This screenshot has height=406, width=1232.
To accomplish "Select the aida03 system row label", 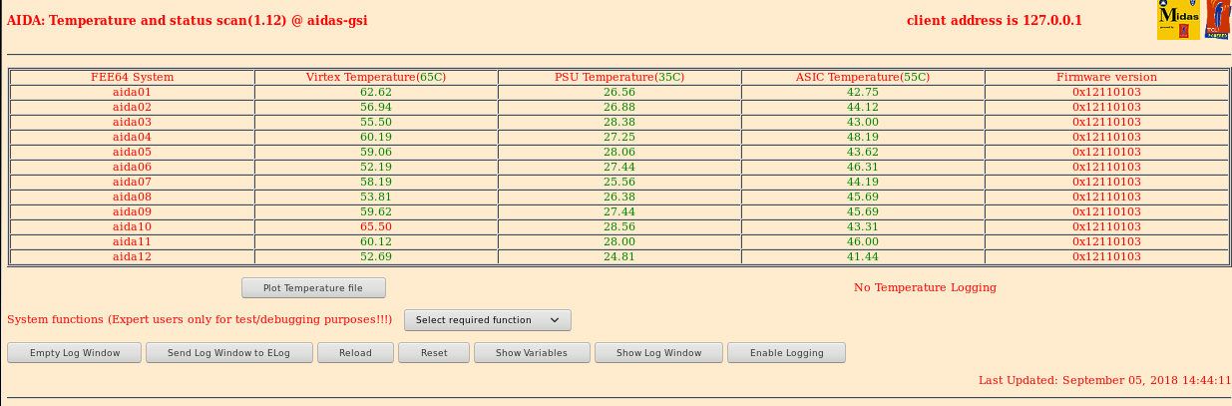I will pos(132,122).
